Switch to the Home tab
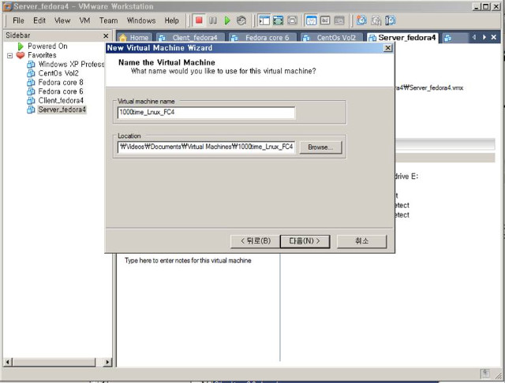Viewport: 505px width, 383px height. [x=135, y=38]
